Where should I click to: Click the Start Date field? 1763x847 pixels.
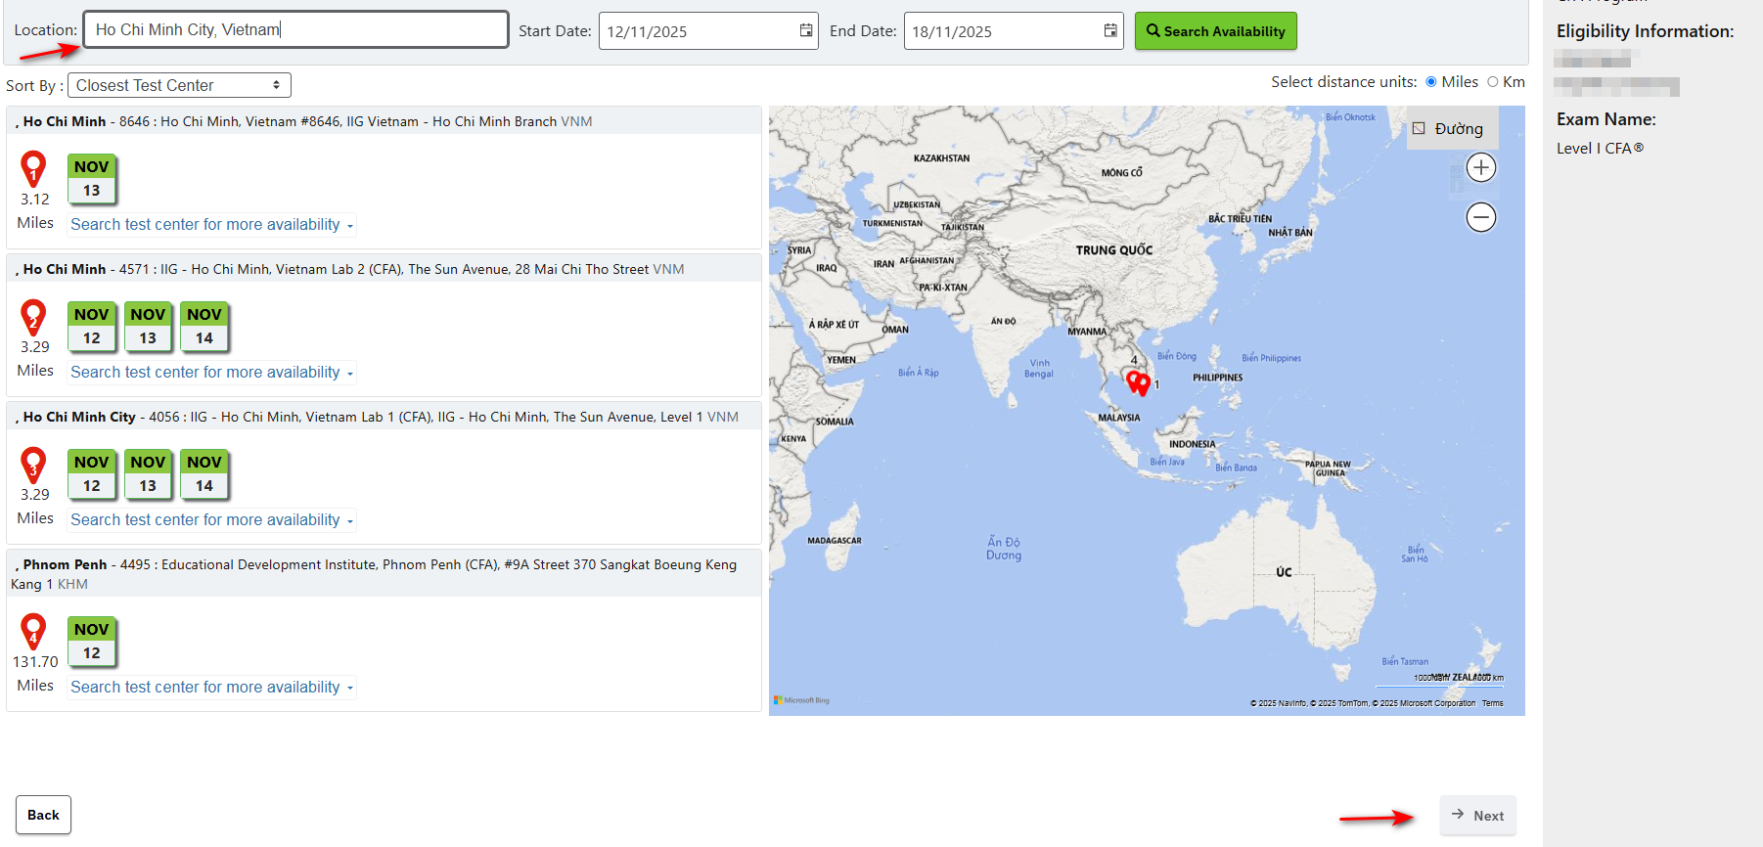click(x=708, y=31)
